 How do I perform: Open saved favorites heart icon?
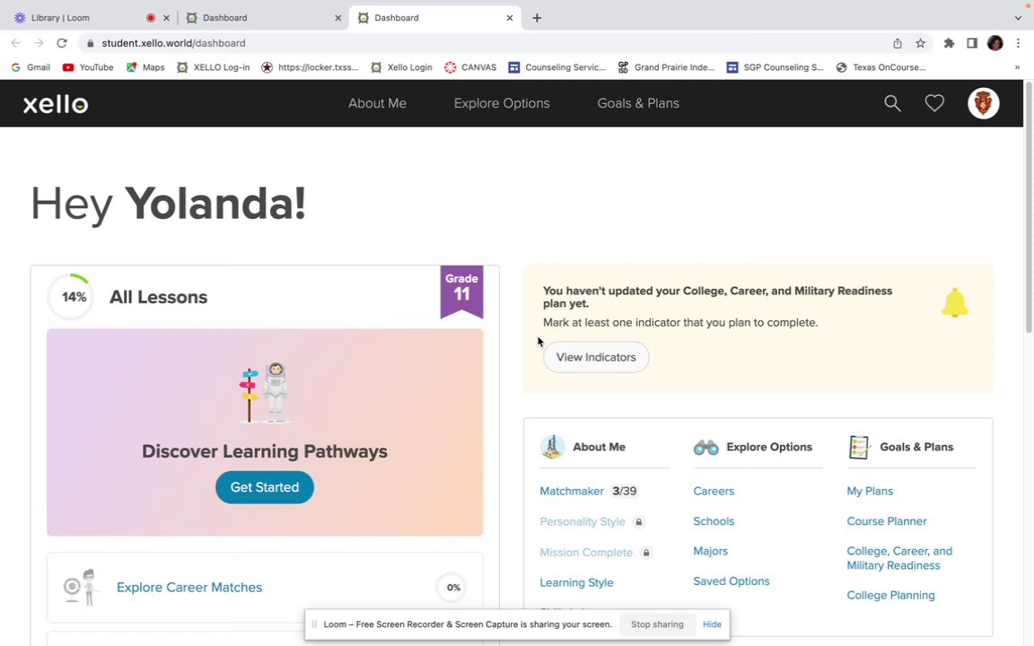click(934, 103)
